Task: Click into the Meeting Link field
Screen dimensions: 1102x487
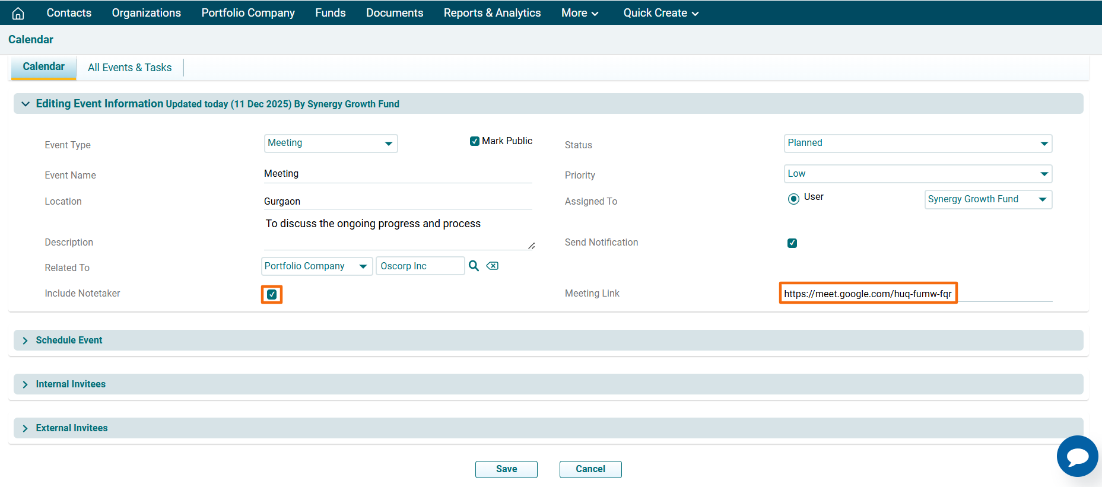Action: point(868,294)
